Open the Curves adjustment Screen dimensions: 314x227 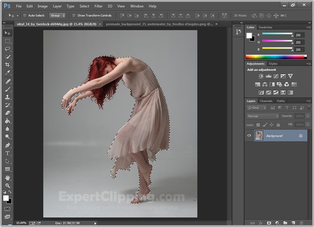coord(276,76)
